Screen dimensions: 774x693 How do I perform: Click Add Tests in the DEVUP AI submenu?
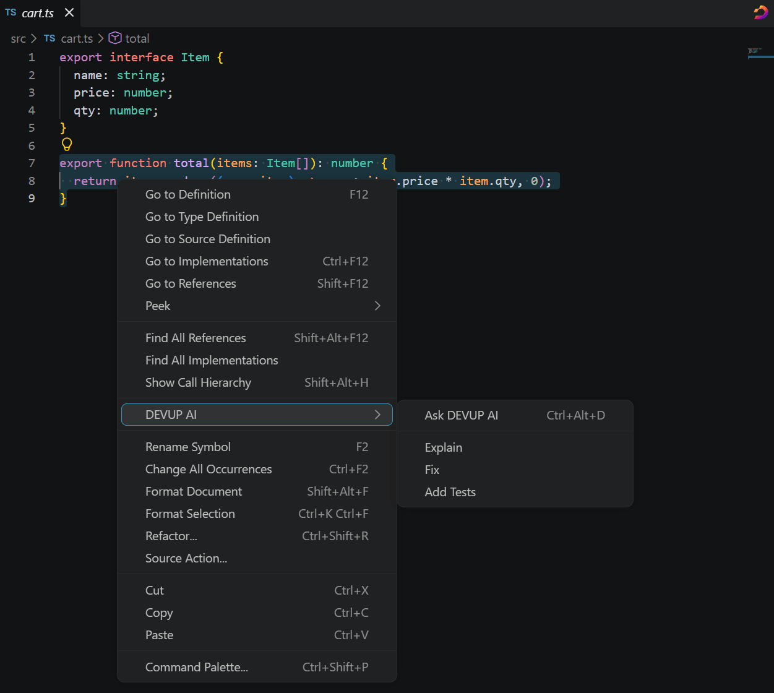[x=515, y=492]
